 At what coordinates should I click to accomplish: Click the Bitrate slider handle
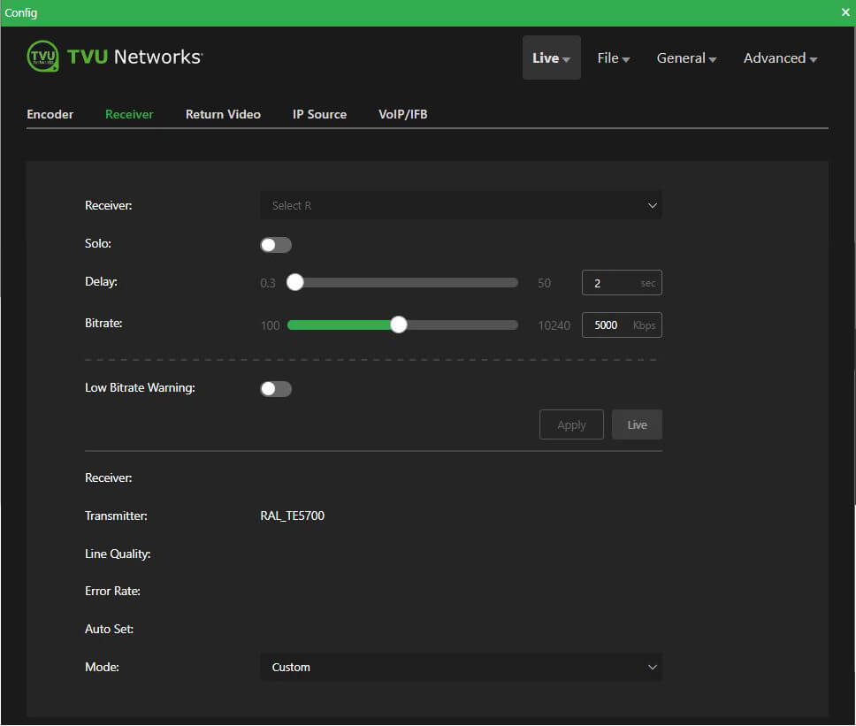[399, 325]
